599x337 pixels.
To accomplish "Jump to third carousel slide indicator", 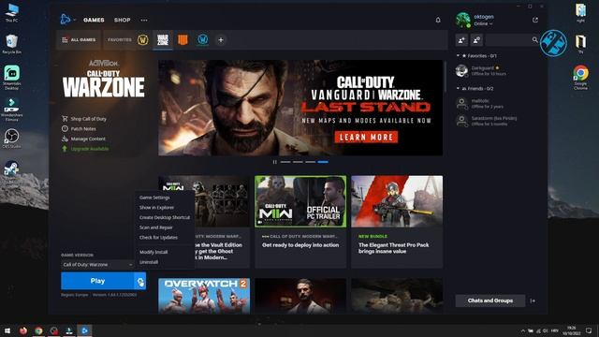I will pyautogui.click(x=310, y=162).
